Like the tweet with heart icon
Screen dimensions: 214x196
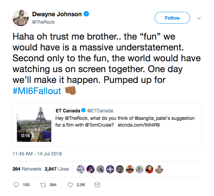click(x=70, y=185)
